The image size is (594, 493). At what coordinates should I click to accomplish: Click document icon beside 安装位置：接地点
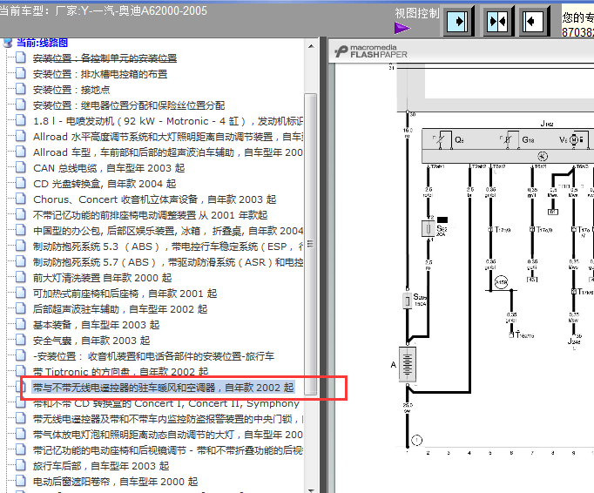(21, 90)
